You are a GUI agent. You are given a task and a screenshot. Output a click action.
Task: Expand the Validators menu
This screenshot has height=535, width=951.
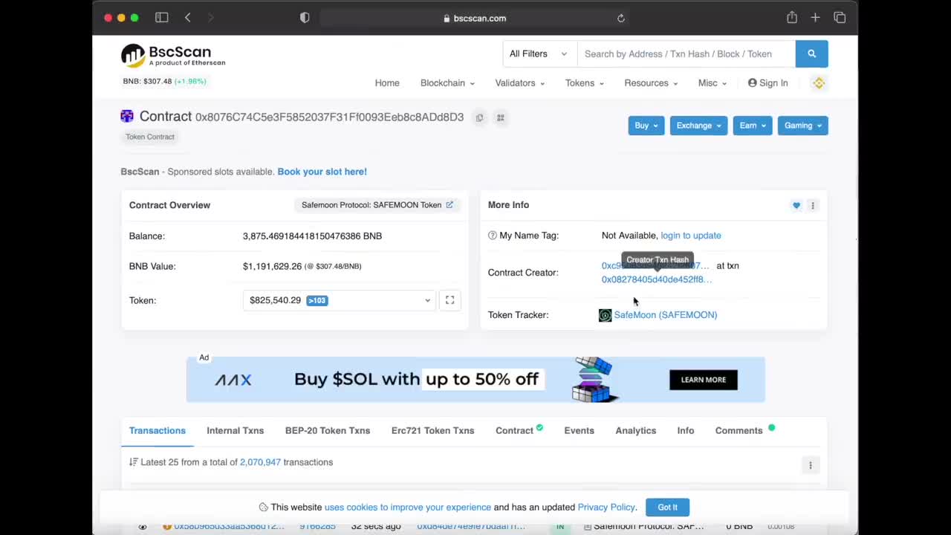coord(520,83)
